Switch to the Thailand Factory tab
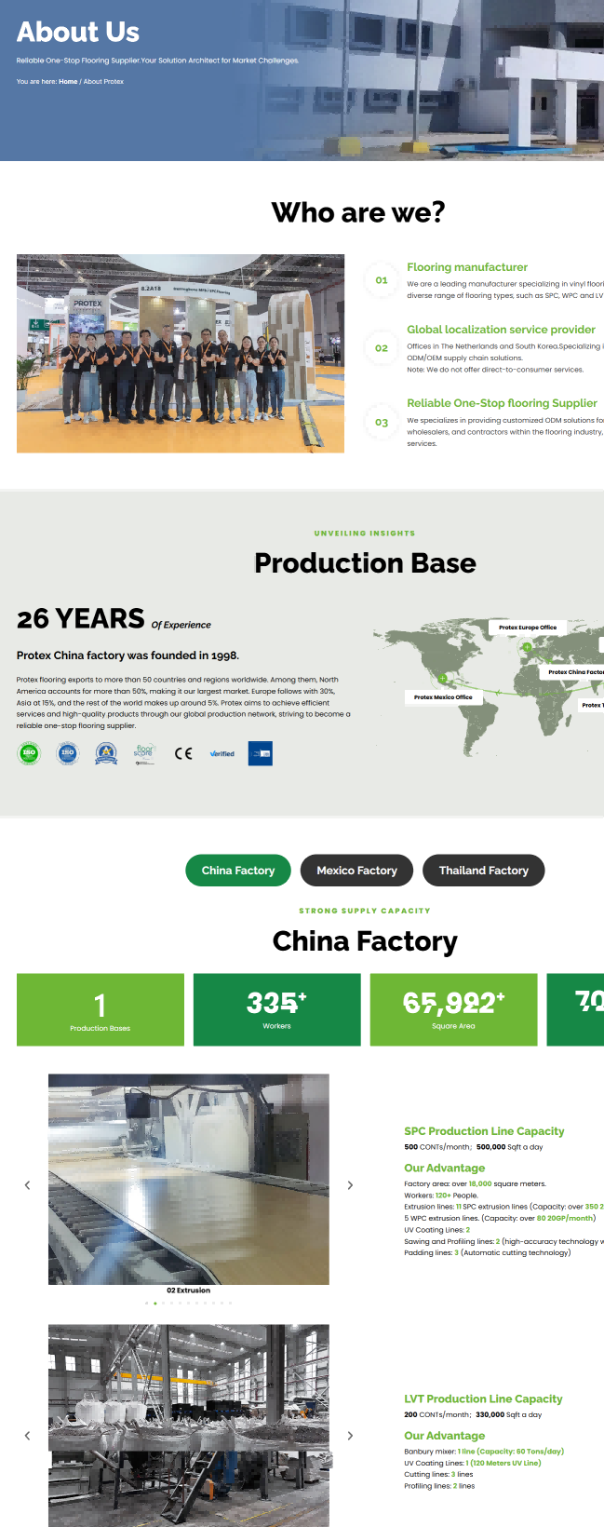 pyautogui.click(x=483, y=871)
